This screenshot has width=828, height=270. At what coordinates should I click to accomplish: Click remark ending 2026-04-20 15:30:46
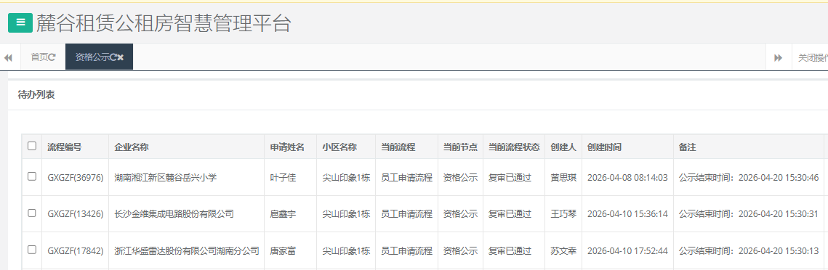pos(749,178)
